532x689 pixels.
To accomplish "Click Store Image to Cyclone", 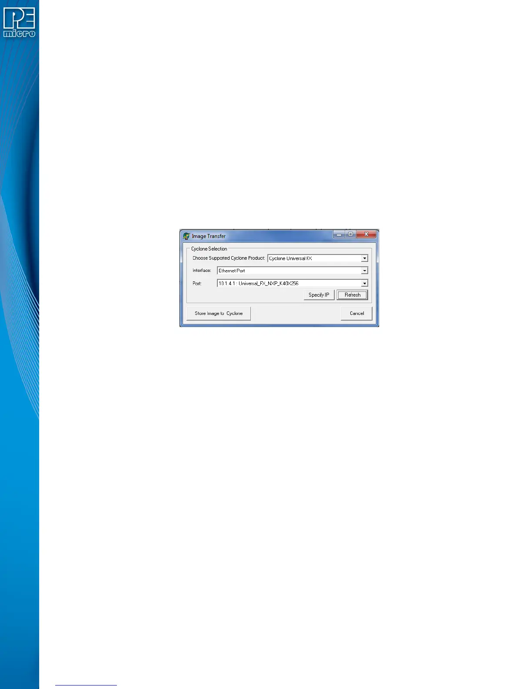I will (219, 313).
